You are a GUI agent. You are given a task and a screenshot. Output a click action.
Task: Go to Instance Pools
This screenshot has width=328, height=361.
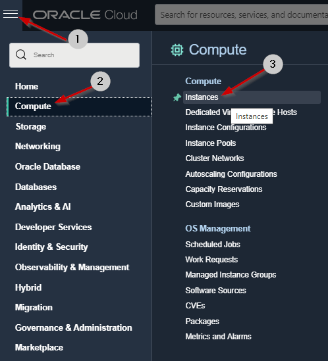click(x=211, y=143)
